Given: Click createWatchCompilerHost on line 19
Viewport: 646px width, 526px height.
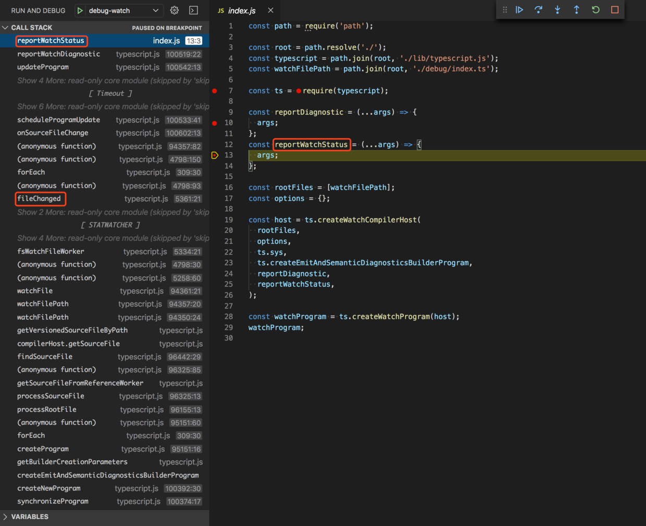Looking at the screenshot, I should tap(367, 220).
